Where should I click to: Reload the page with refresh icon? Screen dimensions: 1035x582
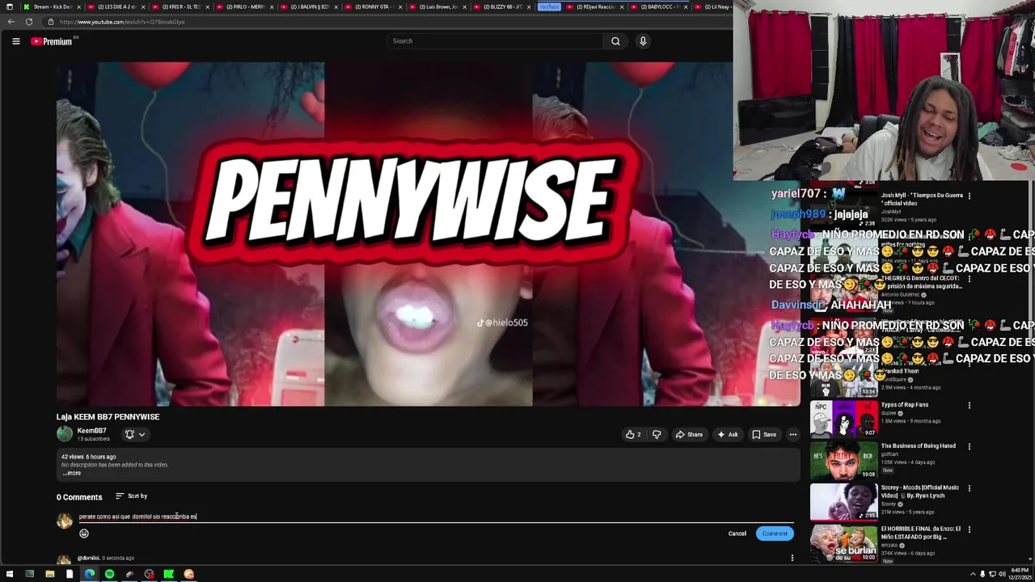pos(29,22)
